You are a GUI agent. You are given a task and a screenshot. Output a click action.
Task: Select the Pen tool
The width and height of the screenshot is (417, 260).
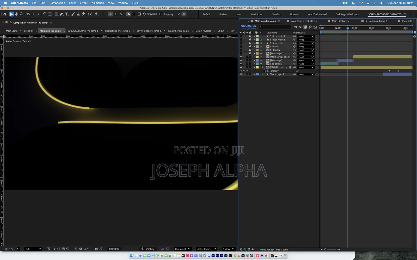point(62,14)
